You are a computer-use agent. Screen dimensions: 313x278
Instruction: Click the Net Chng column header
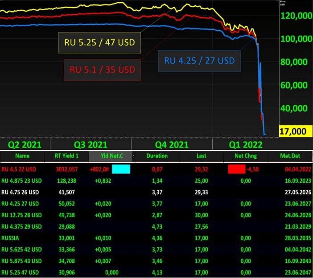click(x=246, y=156)
